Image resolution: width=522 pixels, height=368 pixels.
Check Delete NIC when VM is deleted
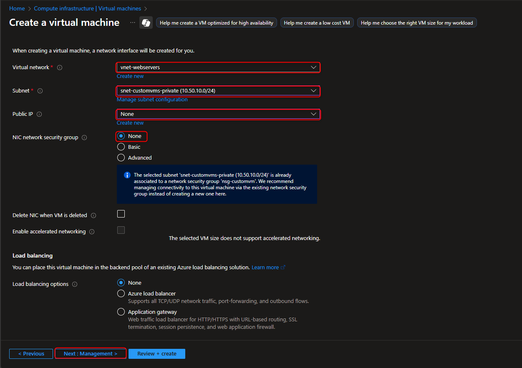[121, 214]
